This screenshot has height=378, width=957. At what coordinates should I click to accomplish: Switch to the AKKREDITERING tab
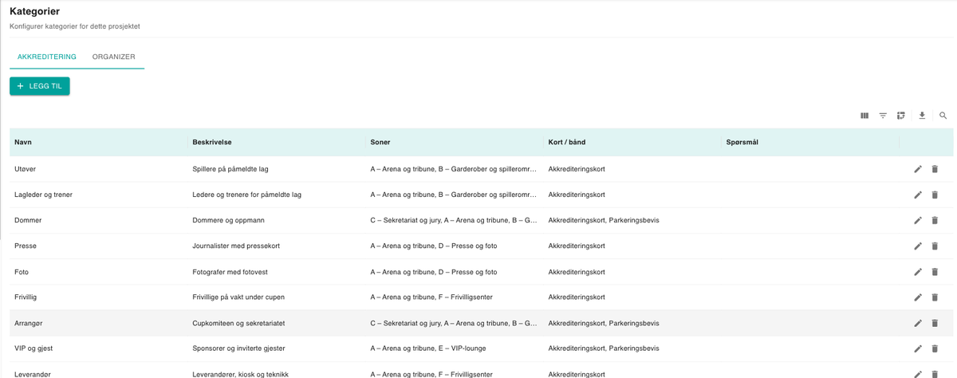[47, 57]
